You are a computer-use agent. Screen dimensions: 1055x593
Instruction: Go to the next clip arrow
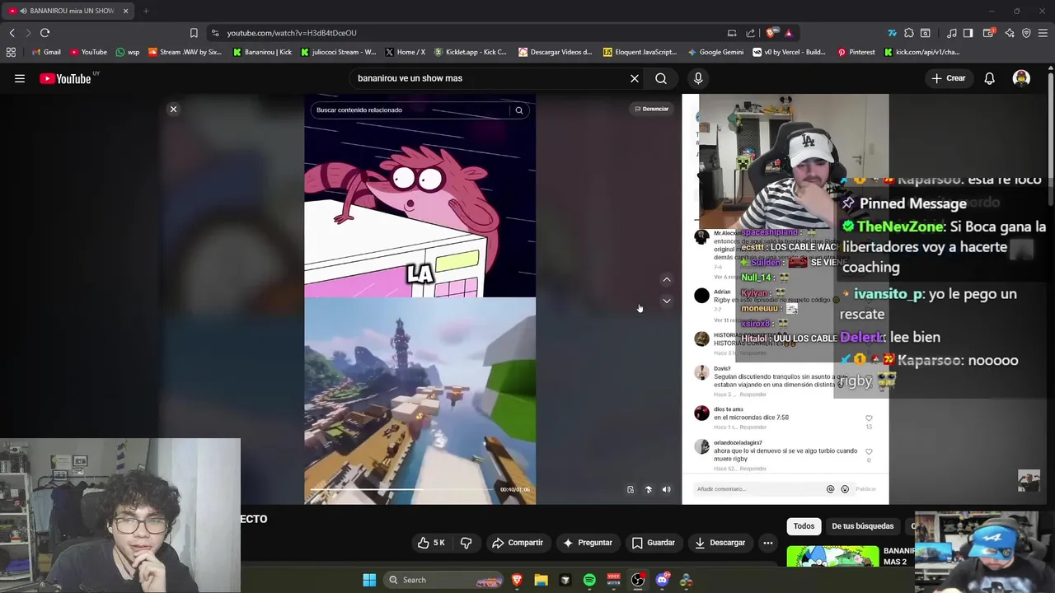coord(667,301)
